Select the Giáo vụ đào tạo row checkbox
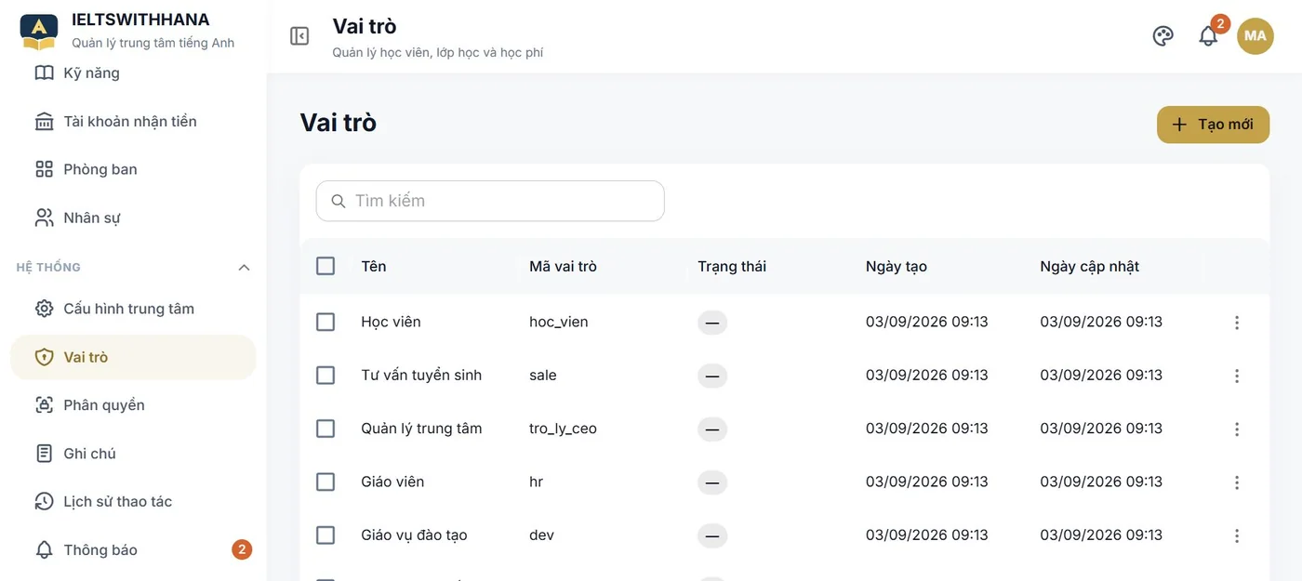Viewport: 1302px width, 581px height. point(325,535)
